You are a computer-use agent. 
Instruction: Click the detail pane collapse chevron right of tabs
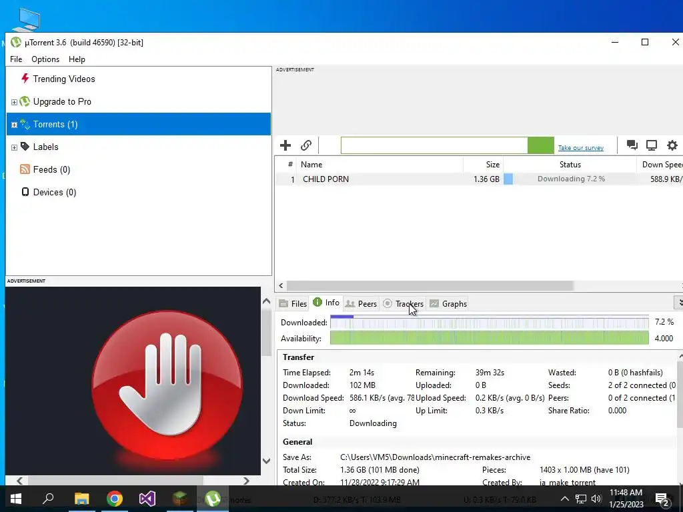679,303
